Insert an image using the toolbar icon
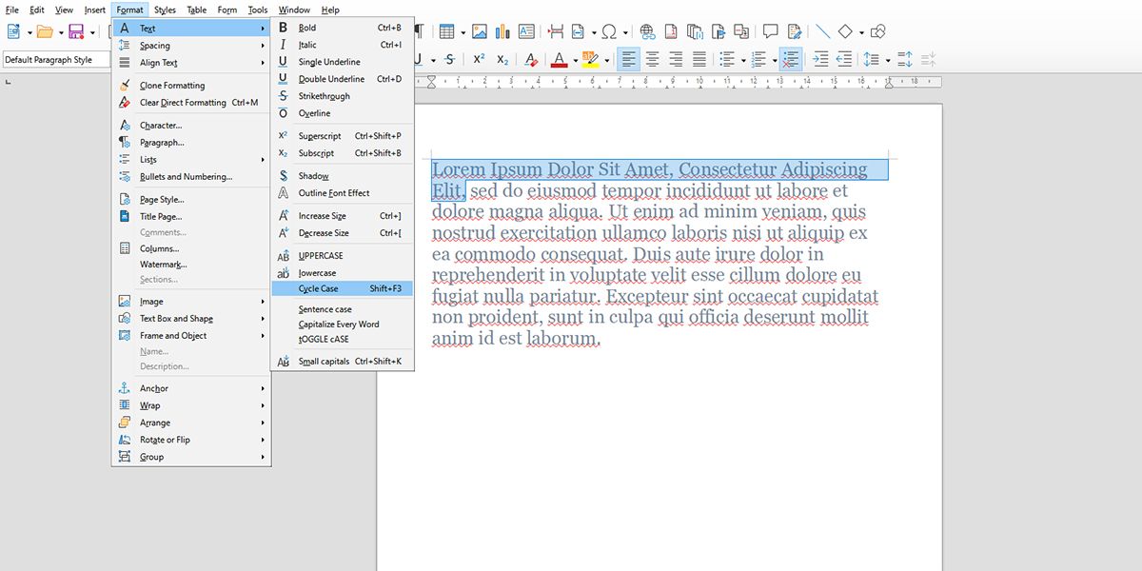Screen dimensions: 1142x571 pyautogui.click(x=478, y=30)
